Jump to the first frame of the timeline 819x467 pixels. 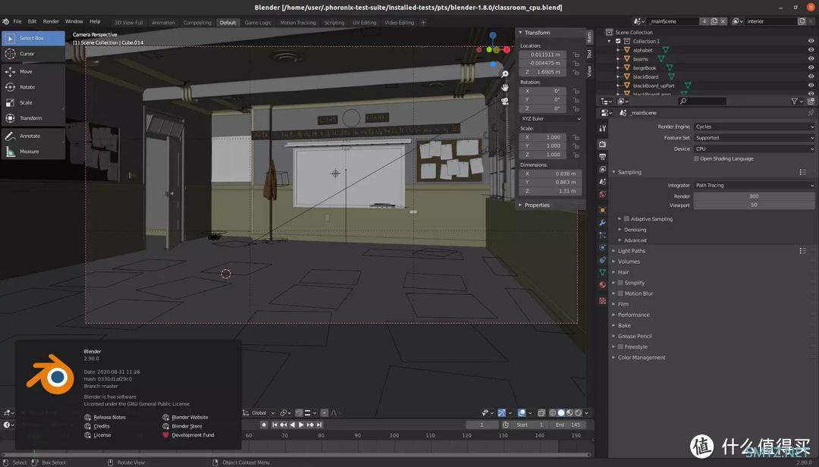pos(275,425)
